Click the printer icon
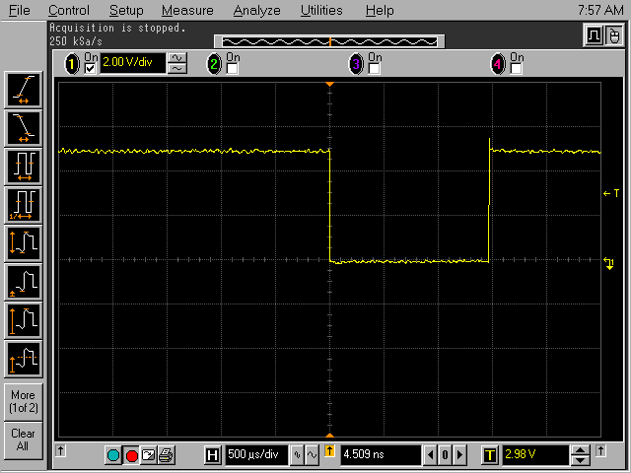Viewport: 631px width, 473px height. coord(166,455)
